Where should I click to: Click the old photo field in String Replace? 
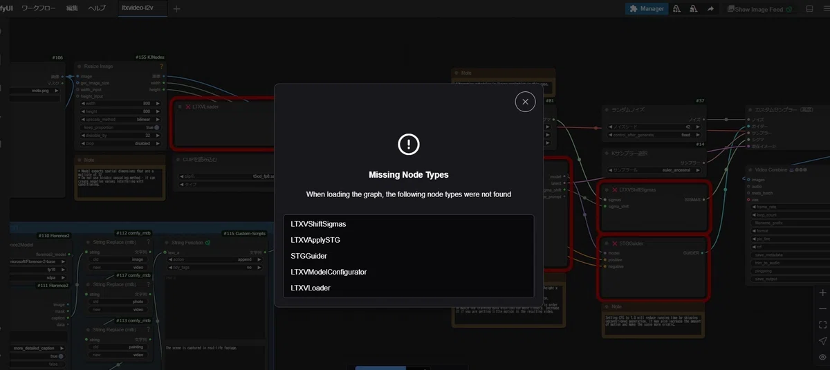click(x=116, y=302)
